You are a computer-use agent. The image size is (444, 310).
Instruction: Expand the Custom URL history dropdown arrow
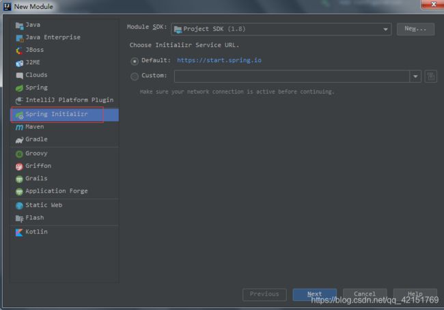pos(415,76)
